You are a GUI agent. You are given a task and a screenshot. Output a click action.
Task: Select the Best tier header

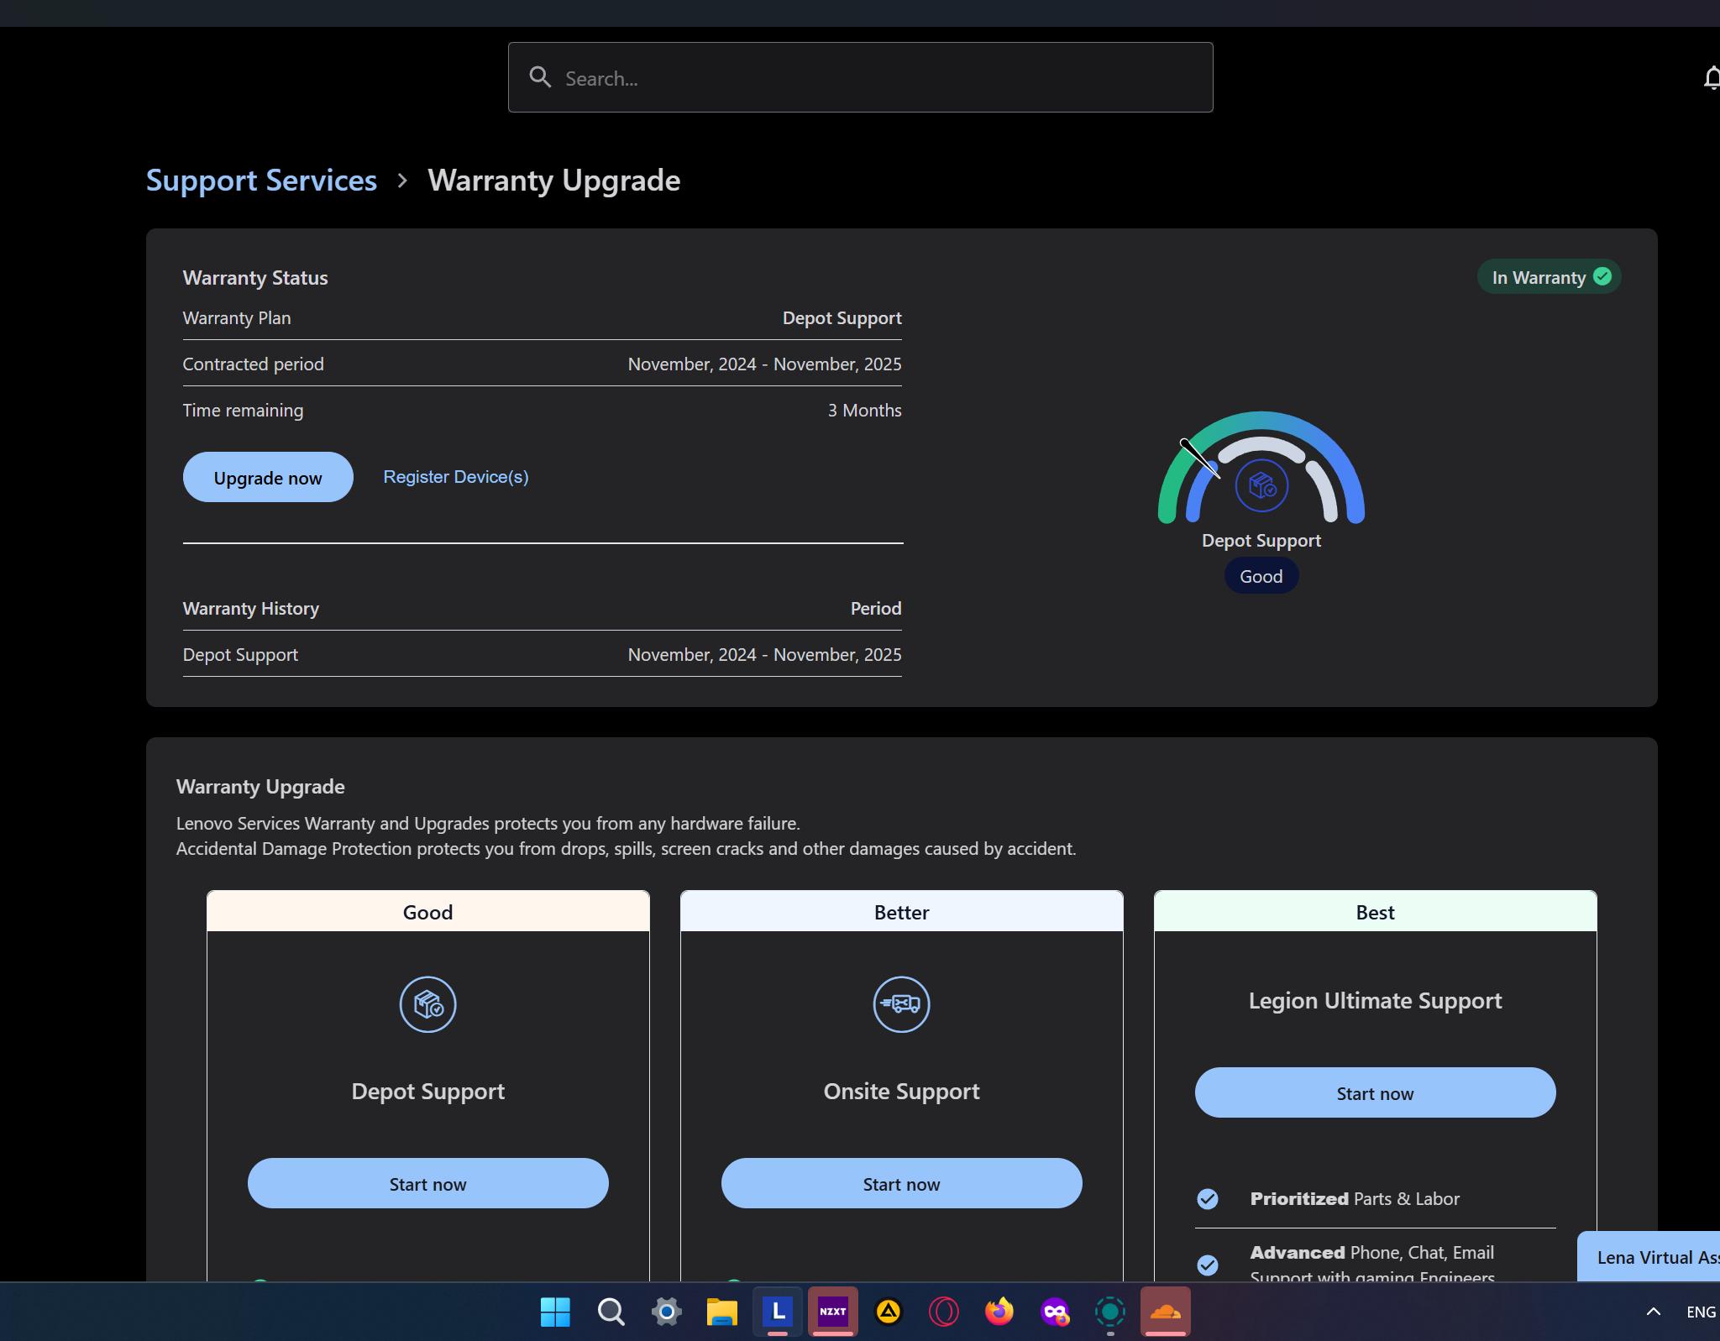coord(1374,912)
